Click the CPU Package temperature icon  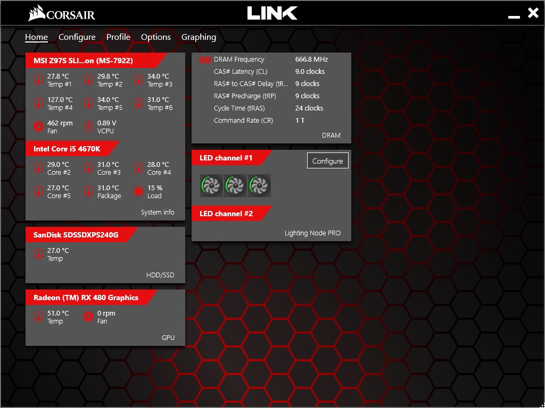point(88,191)
